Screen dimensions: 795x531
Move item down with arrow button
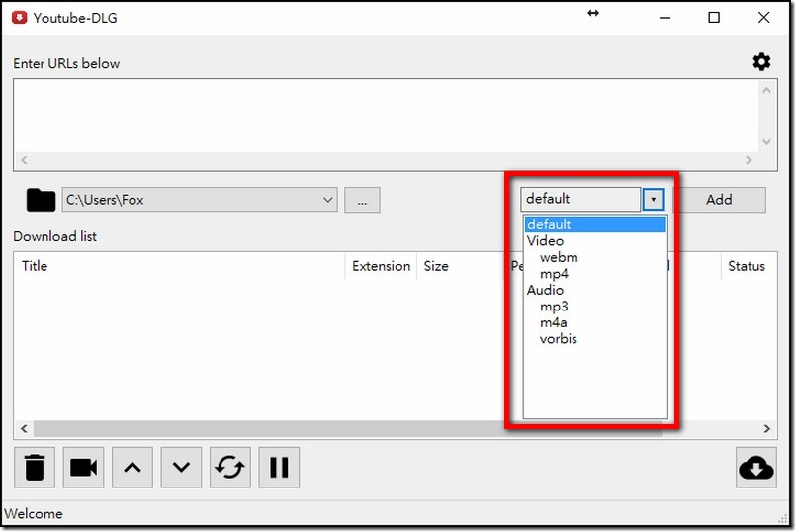181,467
